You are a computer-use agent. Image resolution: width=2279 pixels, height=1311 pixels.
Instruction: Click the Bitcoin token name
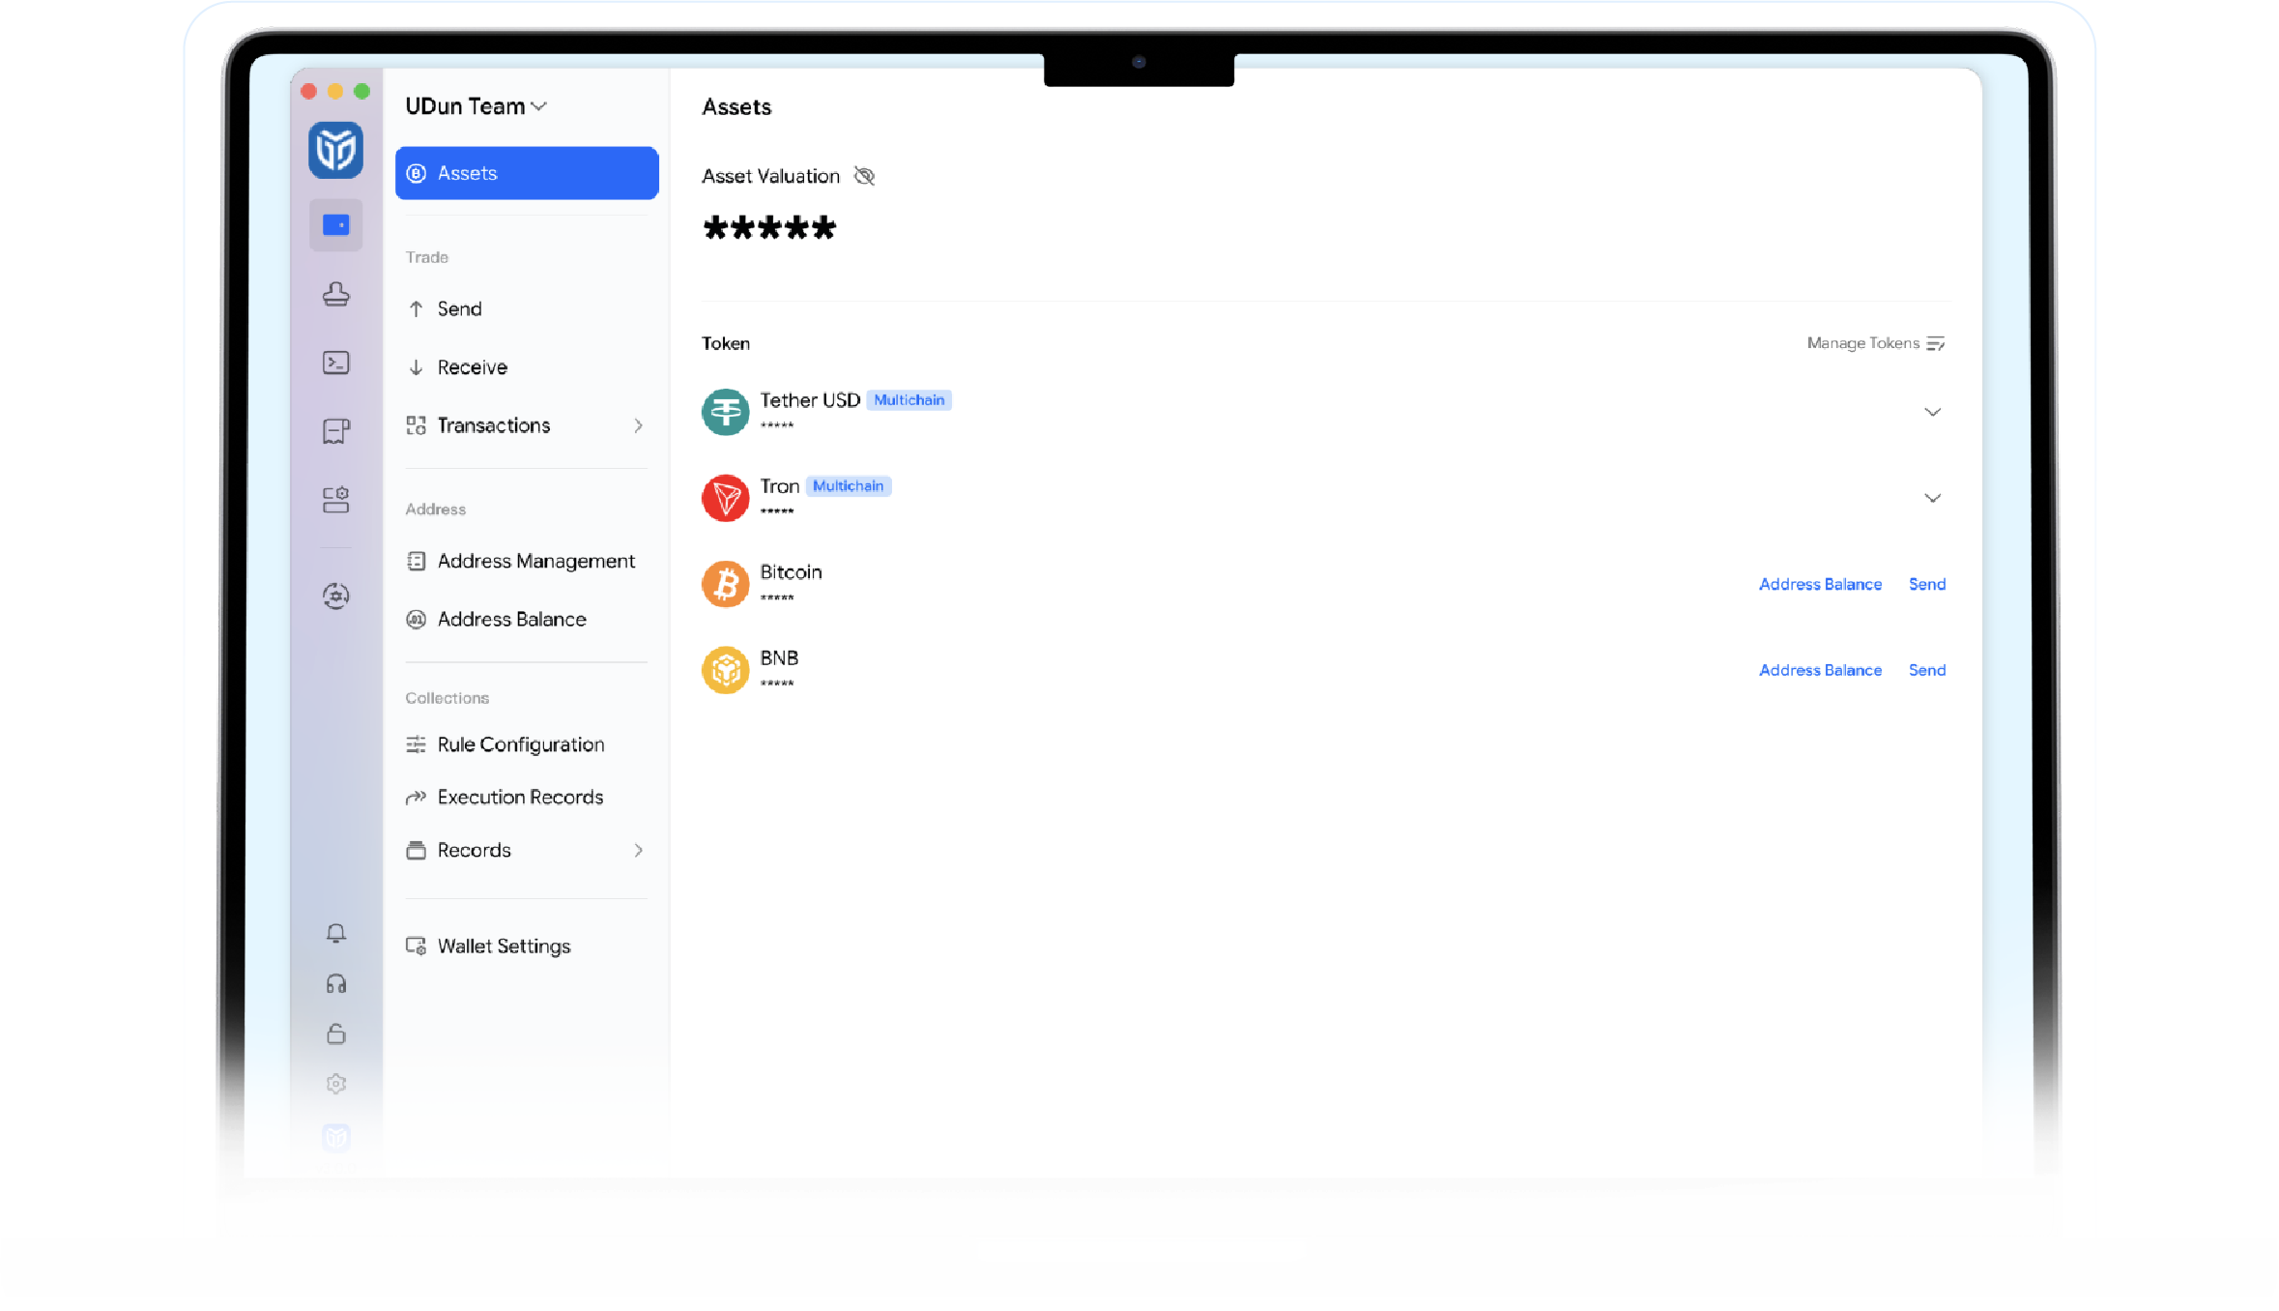[x=791, y=572]
